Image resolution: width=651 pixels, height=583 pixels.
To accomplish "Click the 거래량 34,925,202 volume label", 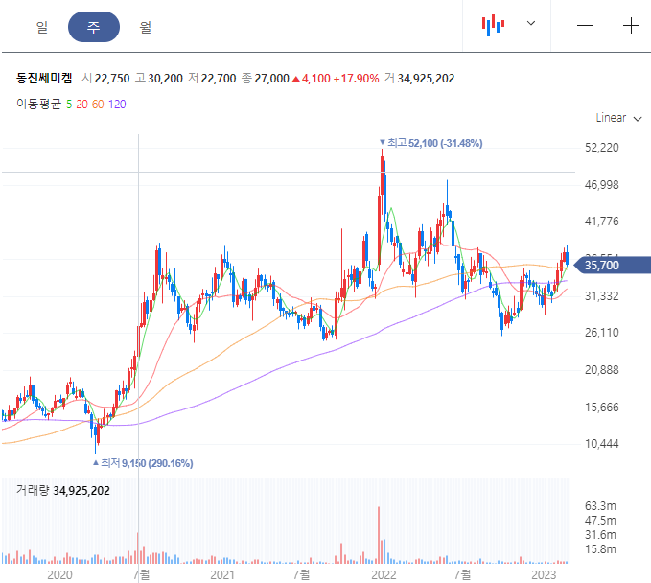I will pos(63,490).
